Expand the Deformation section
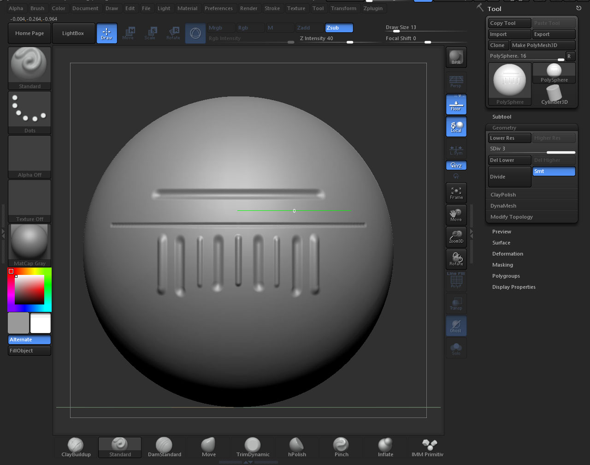590x465 pixels. 507,254
